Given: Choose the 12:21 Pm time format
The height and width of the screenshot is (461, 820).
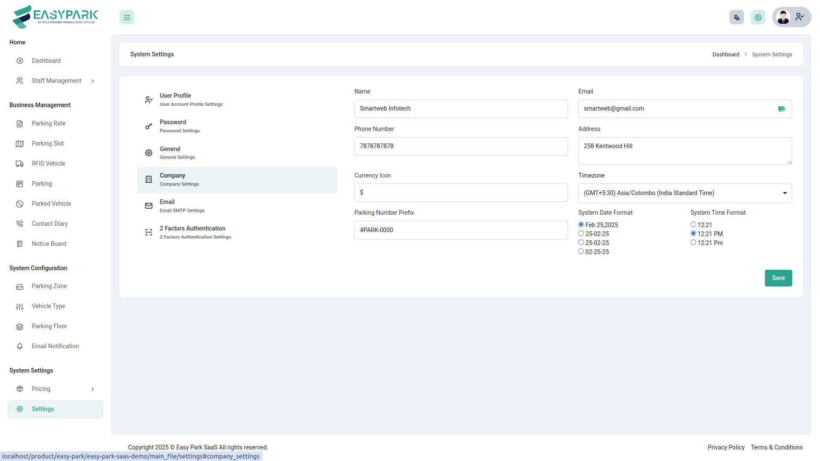Looking at the screenshot, I should [x=693, y=242].
